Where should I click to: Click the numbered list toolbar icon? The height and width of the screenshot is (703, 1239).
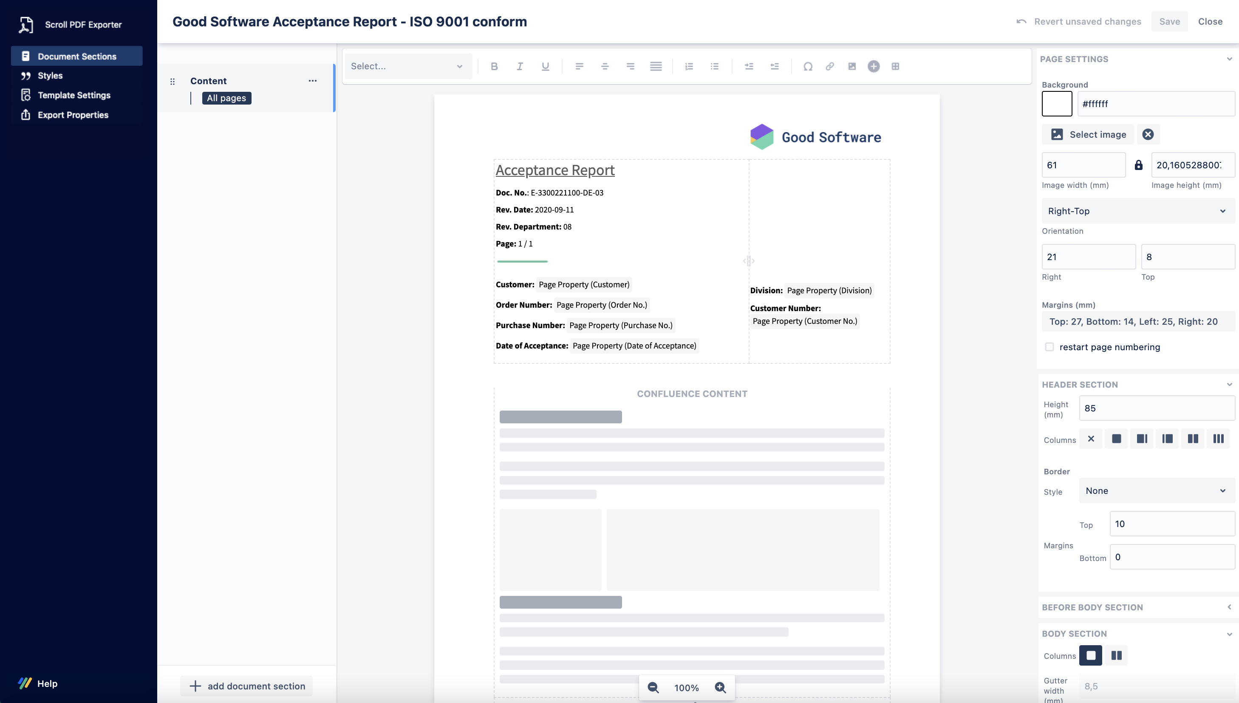coord(689,66)
